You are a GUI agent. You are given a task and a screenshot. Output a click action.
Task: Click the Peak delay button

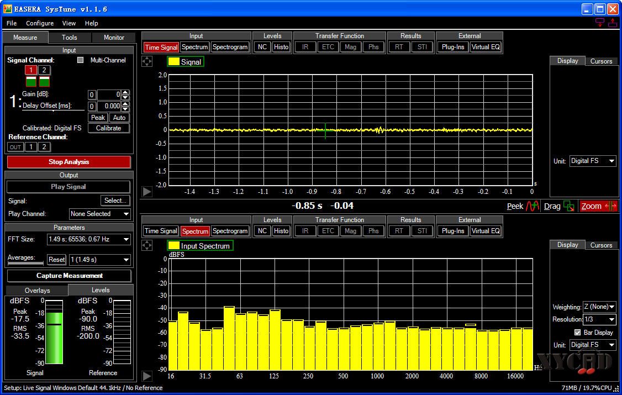pos(98,117)
